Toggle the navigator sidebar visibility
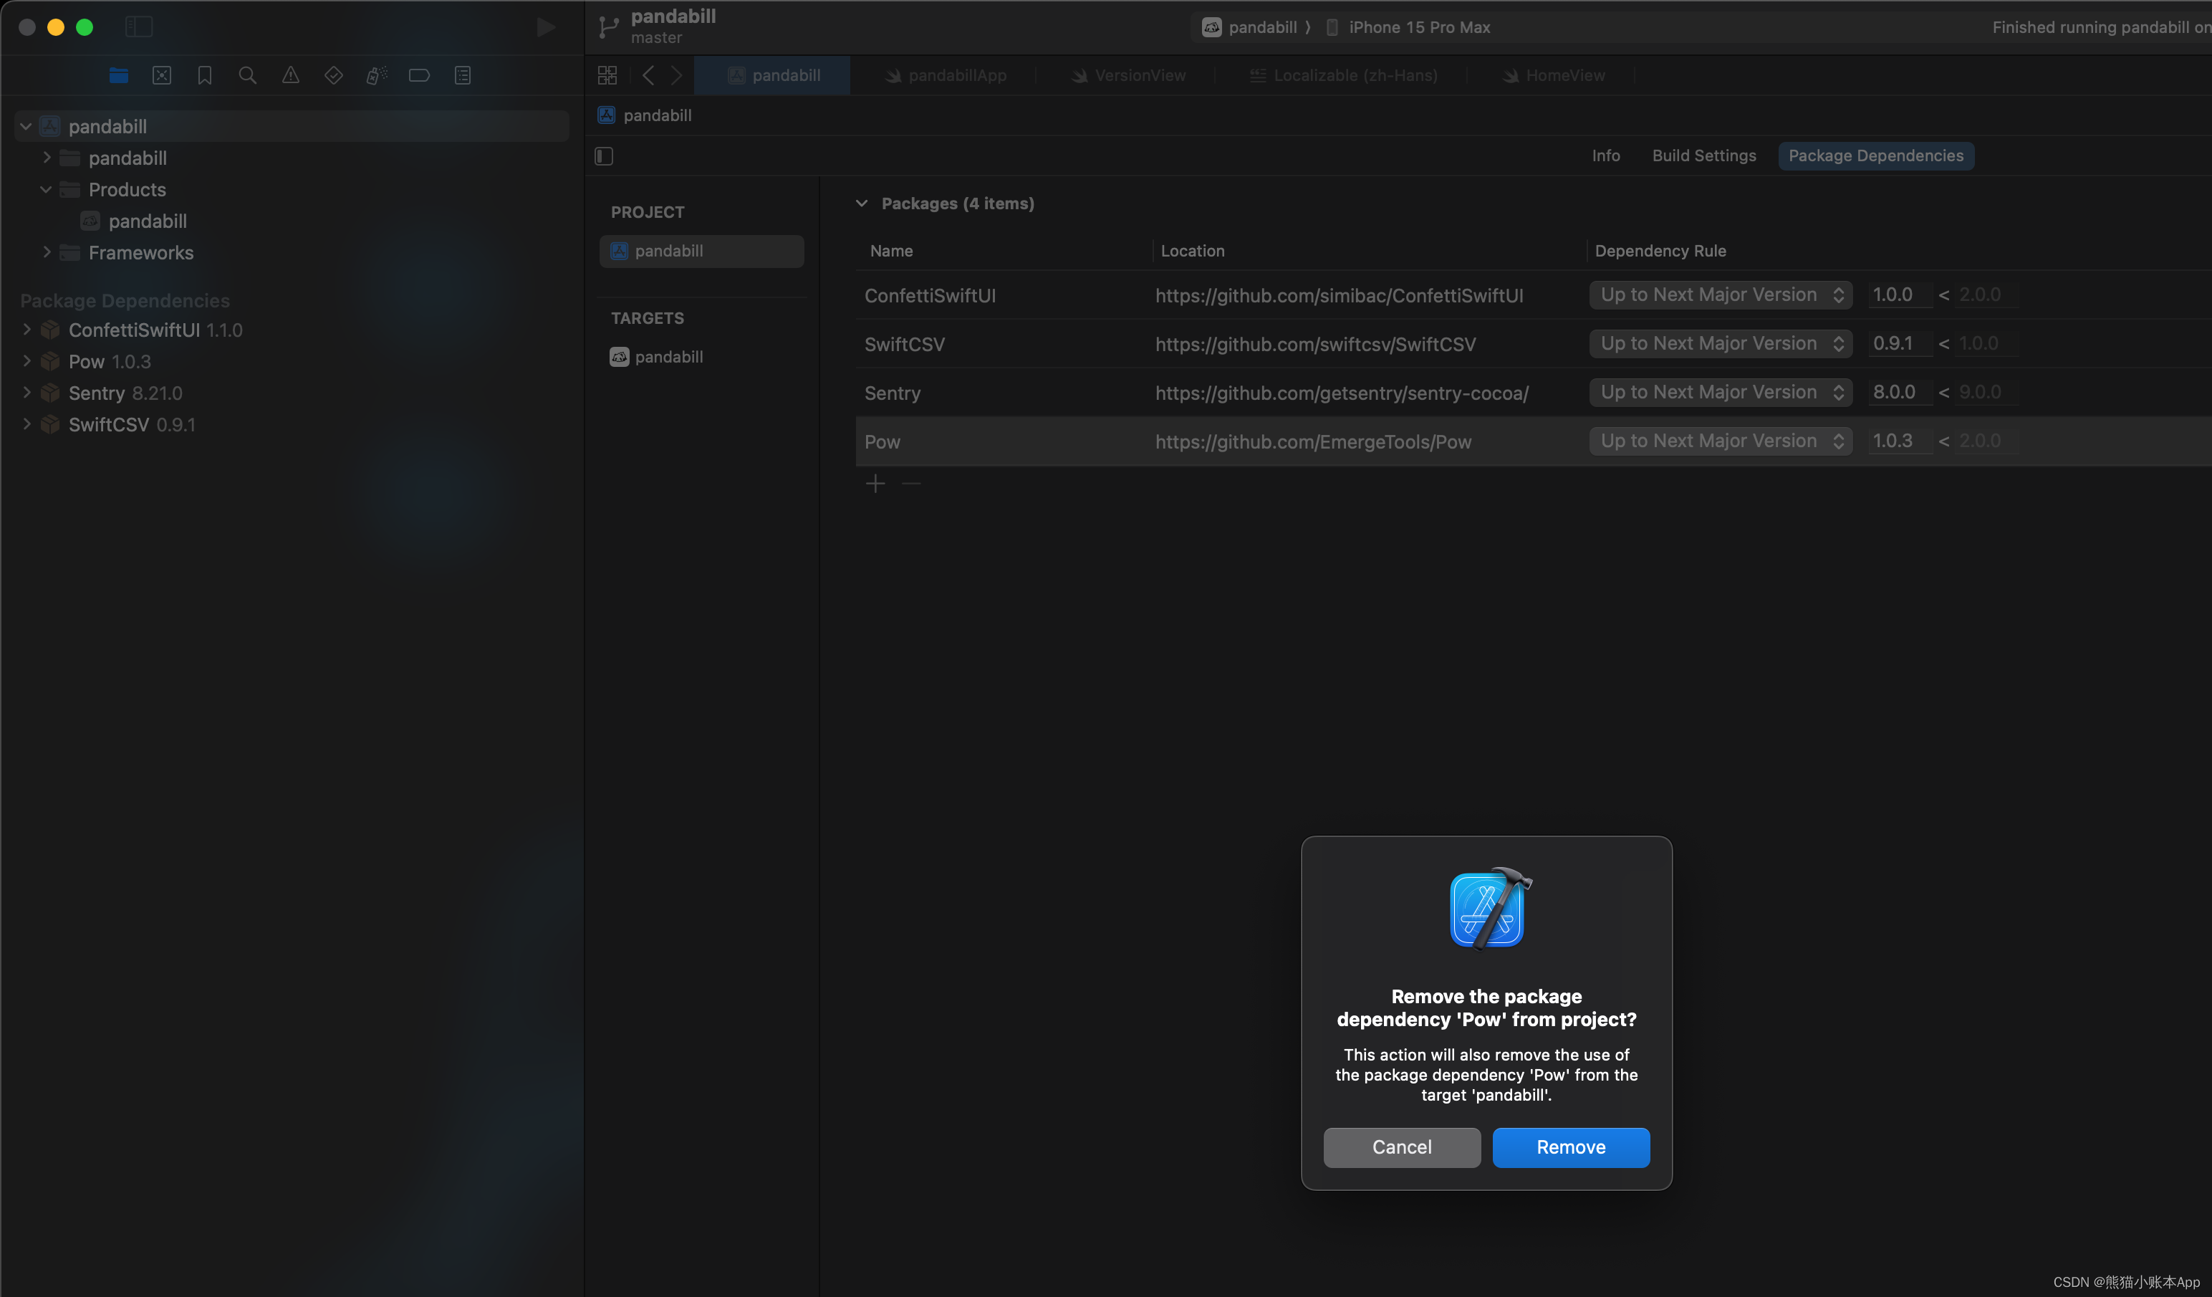Image resolution: width=2212 pixels, height=1297 pixels. [x=139, y=27]
